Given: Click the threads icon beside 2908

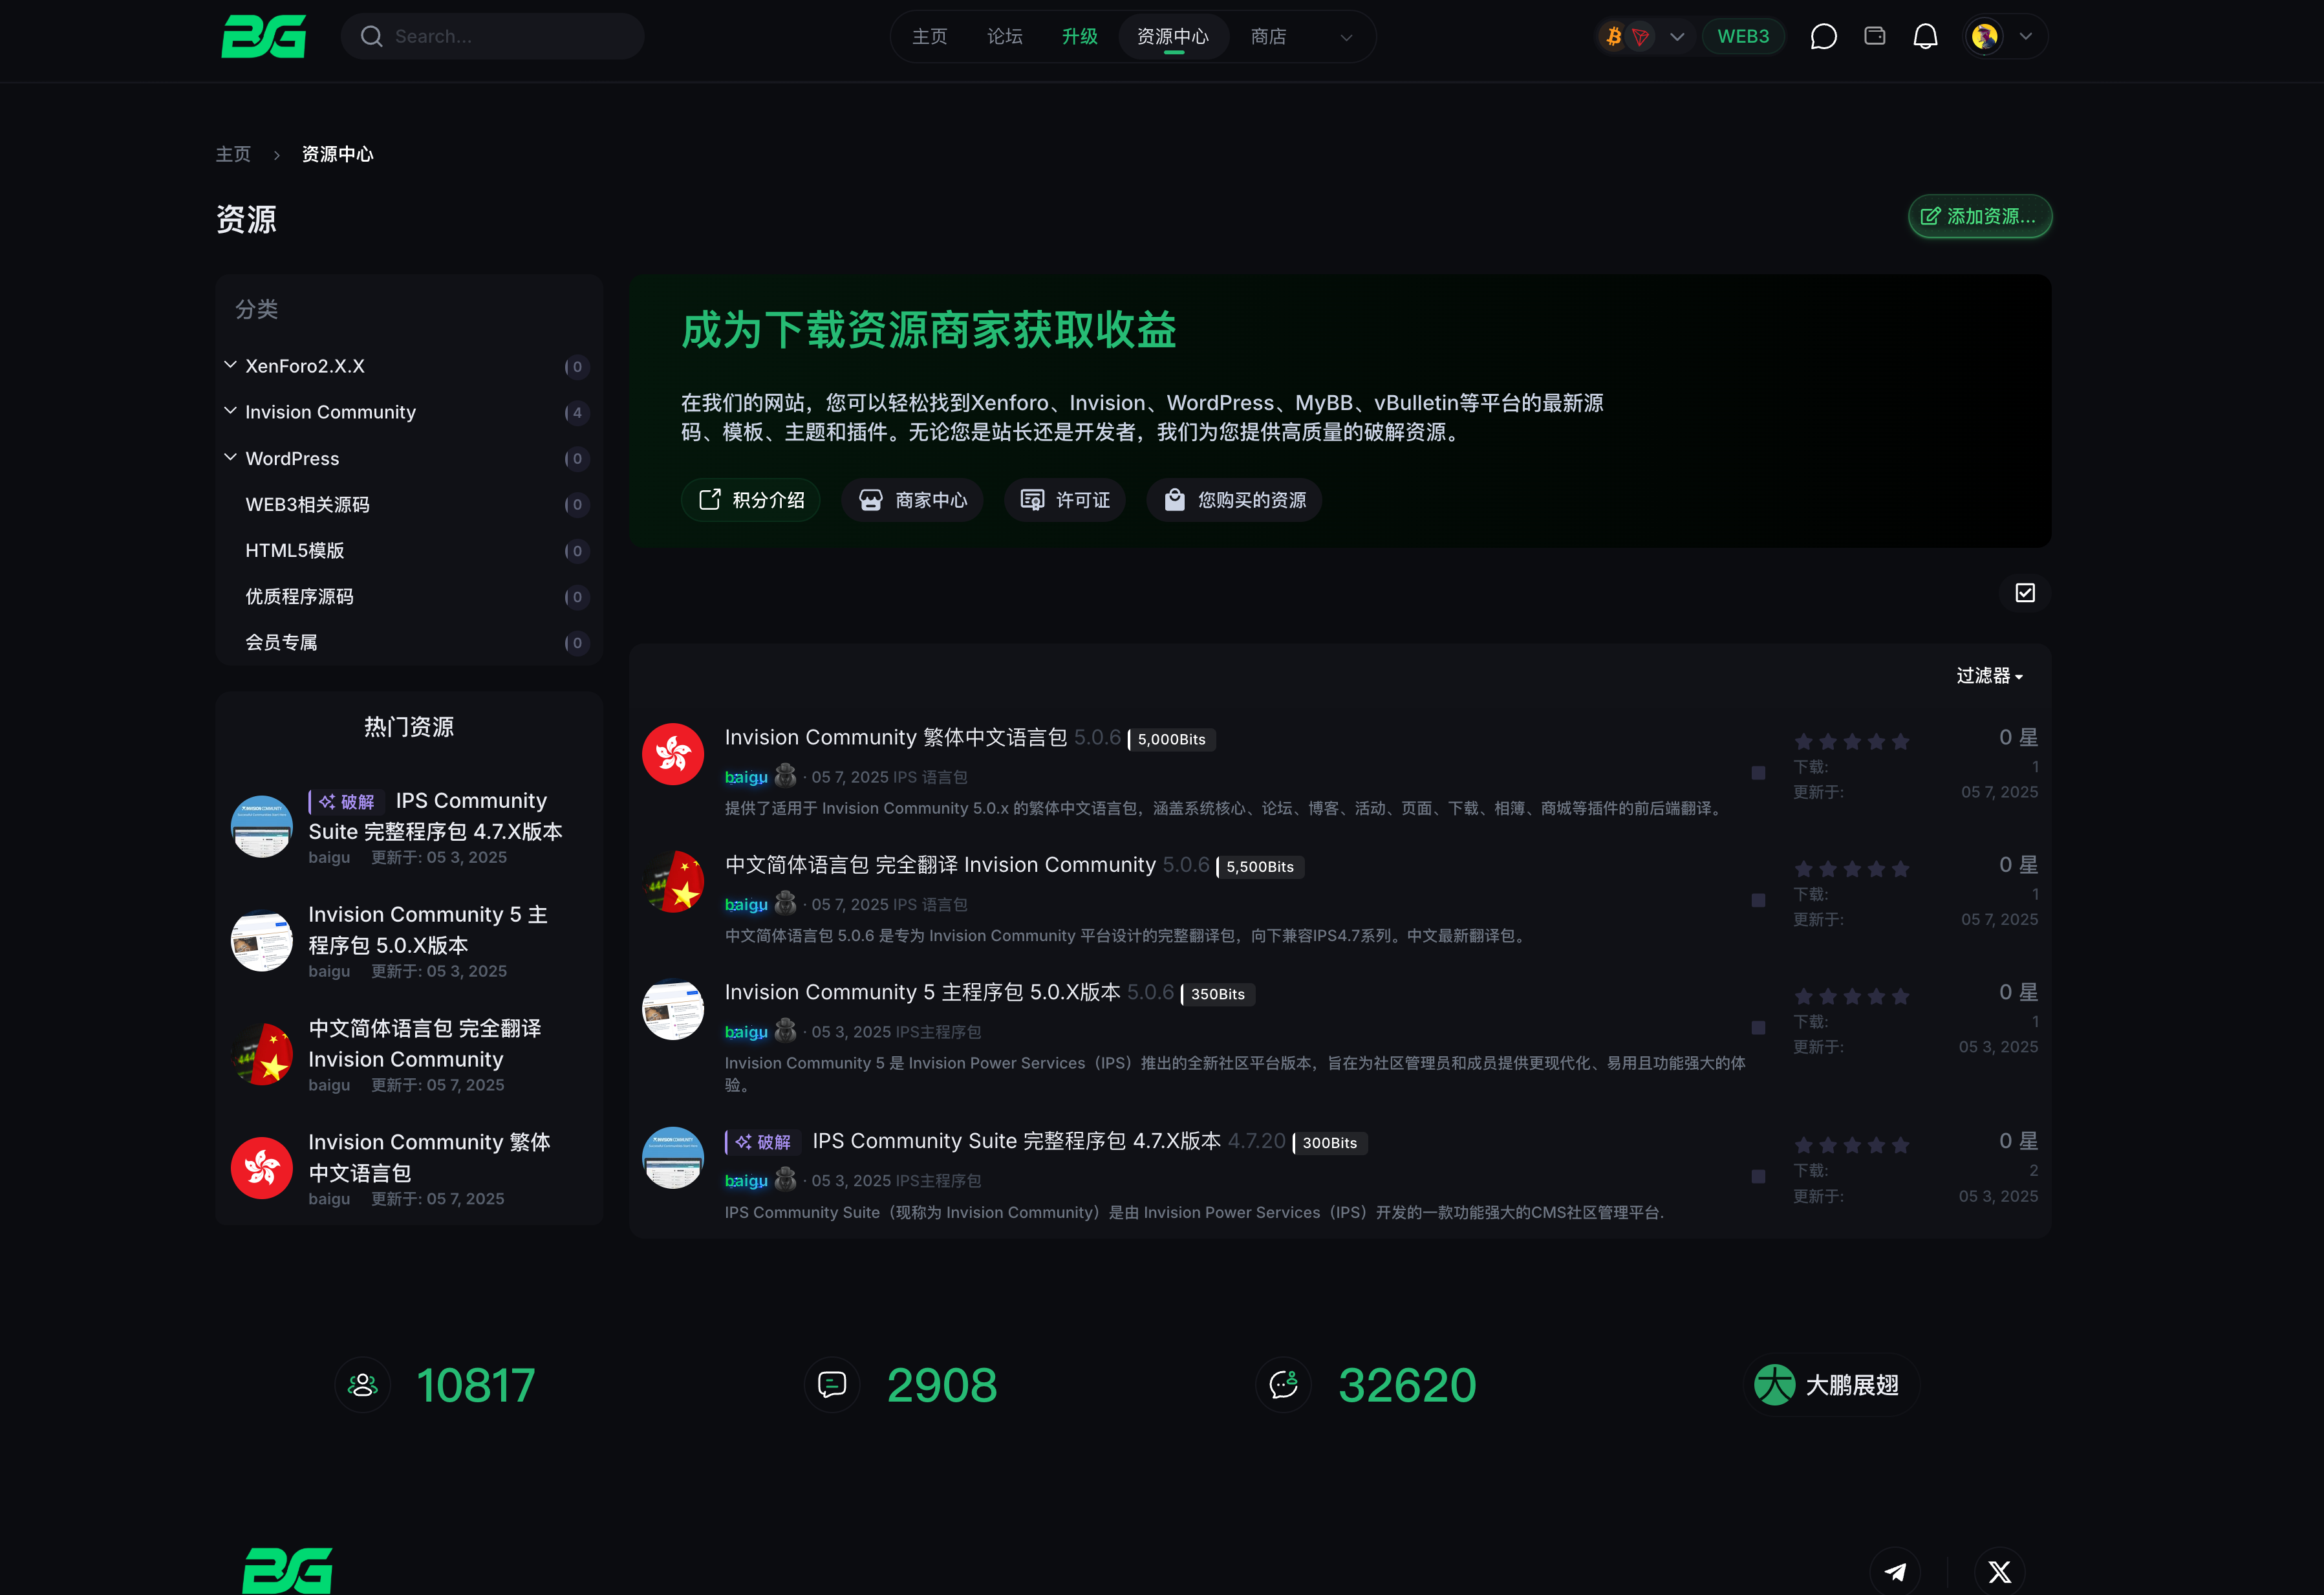Looking at the screenshot, I should click(832, 1385).
